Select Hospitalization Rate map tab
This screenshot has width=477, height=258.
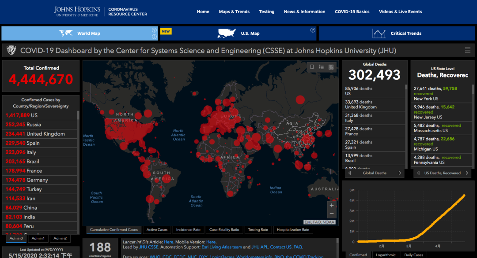pyautogui.click(x=293, y=230)
